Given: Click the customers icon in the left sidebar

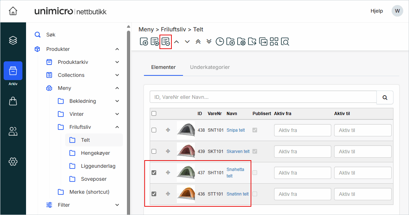Looking at the screenshot, I should coord(13,131).
